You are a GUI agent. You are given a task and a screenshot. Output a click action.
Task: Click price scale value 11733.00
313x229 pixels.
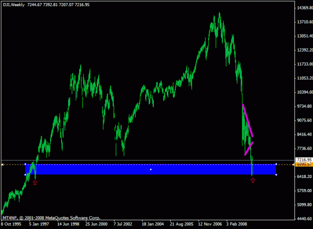(305, 64)
